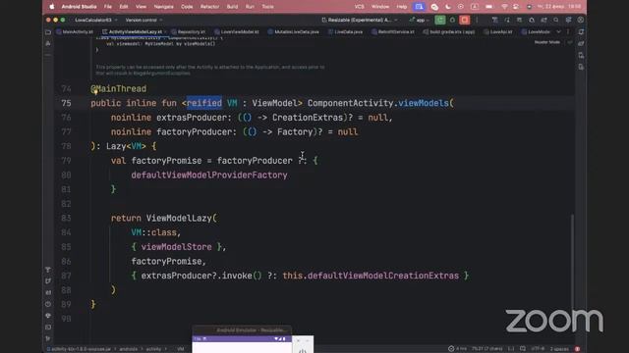The width and height of the screenshot is (629, 353).
Task: Click 'ViewModelLazy' on line 83
Action: [179, 218]
